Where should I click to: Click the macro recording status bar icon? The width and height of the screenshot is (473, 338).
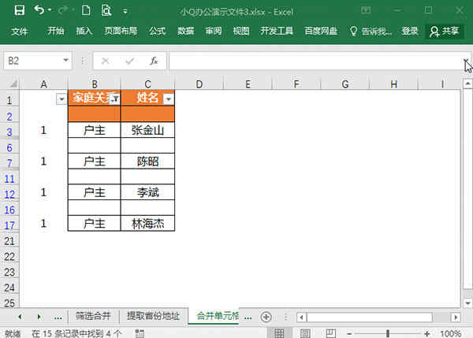140,333
